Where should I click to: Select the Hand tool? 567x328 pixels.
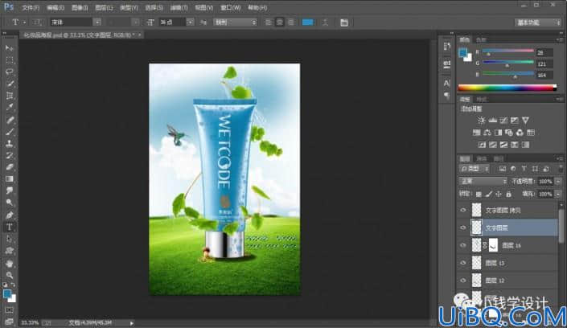tap(10, 263)
